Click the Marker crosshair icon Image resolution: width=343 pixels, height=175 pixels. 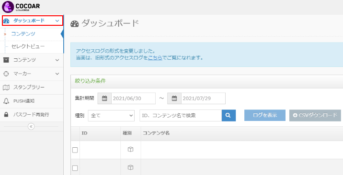(6, 74)
